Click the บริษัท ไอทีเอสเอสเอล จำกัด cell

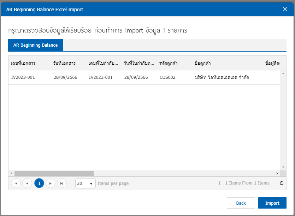tap(222, 77)
